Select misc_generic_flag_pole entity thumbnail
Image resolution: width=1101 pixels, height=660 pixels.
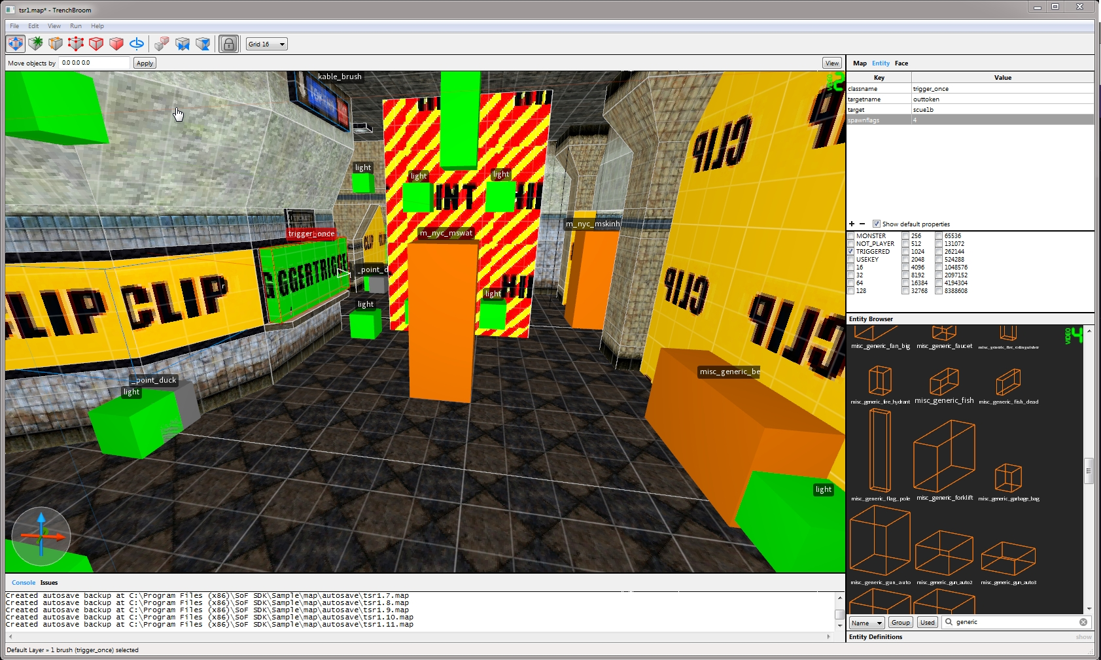(880, 455)
